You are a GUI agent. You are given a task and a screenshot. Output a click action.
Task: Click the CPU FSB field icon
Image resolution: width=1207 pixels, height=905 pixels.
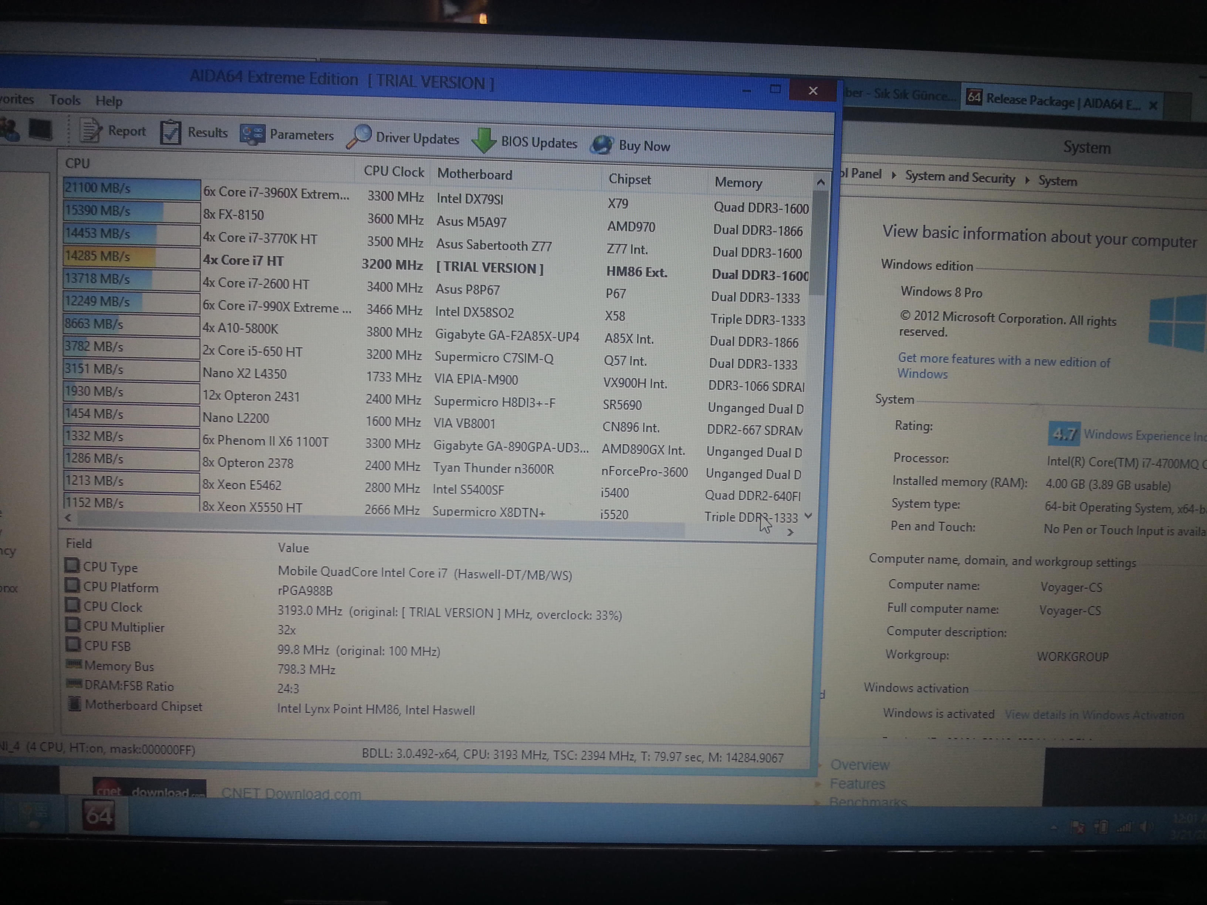click(72, 644)
